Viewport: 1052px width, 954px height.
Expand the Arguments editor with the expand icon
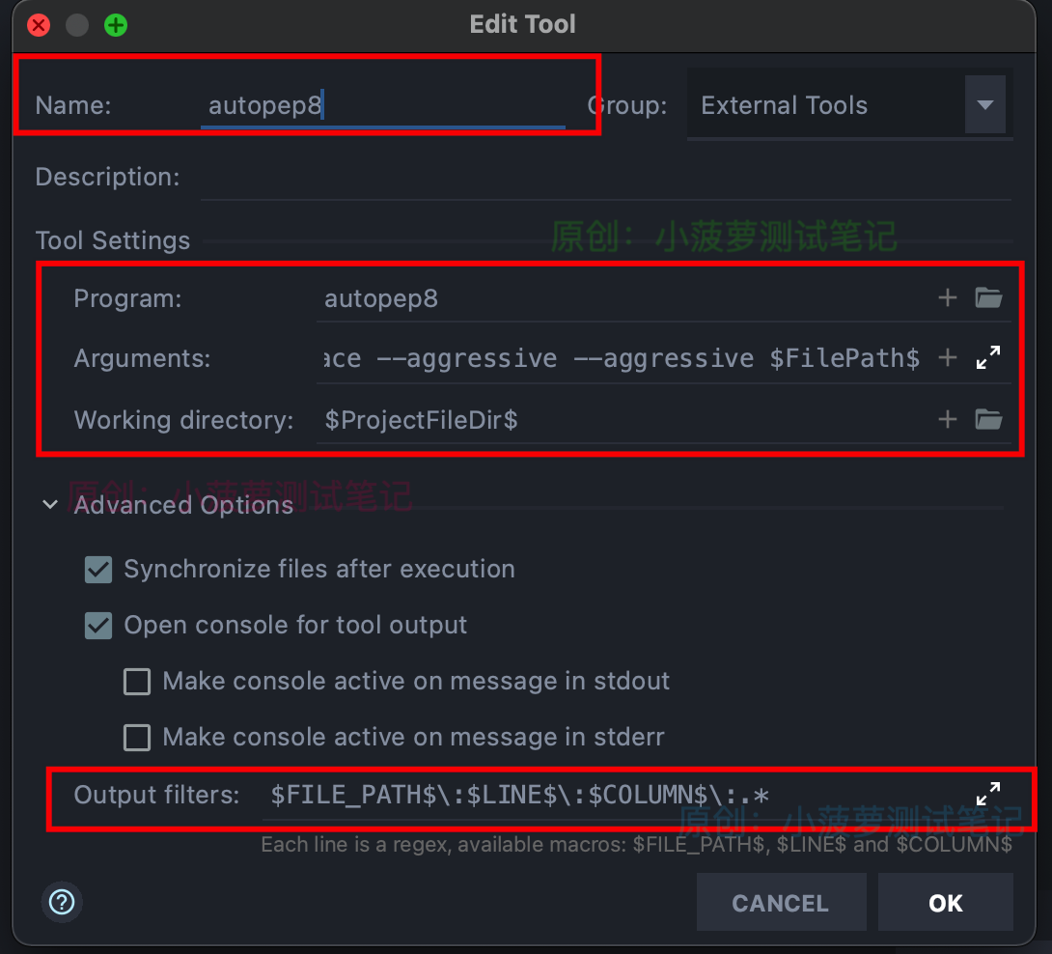click(988, 356)
